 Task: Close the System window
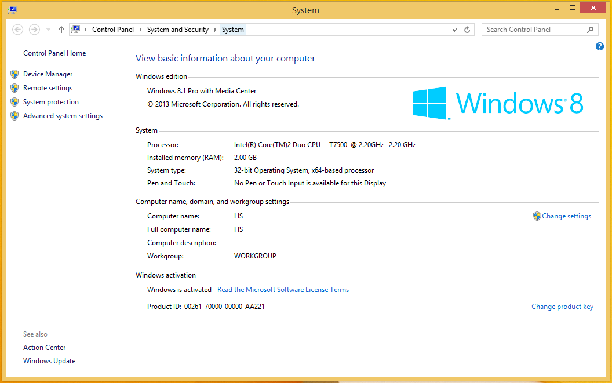tap(593, 8)
